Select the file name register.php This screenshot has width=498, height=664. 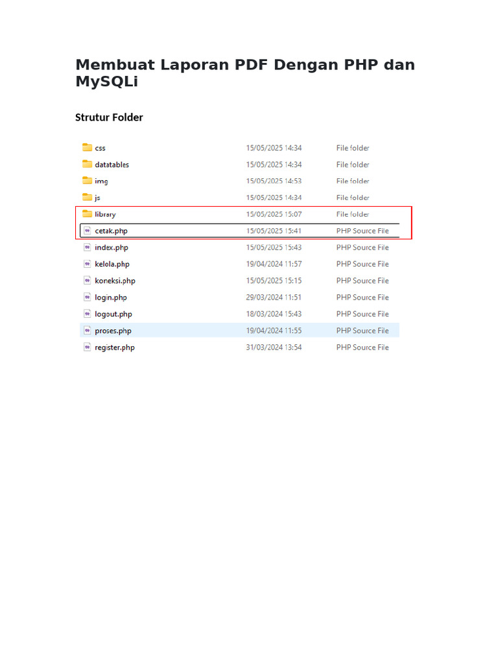(115, 348)
